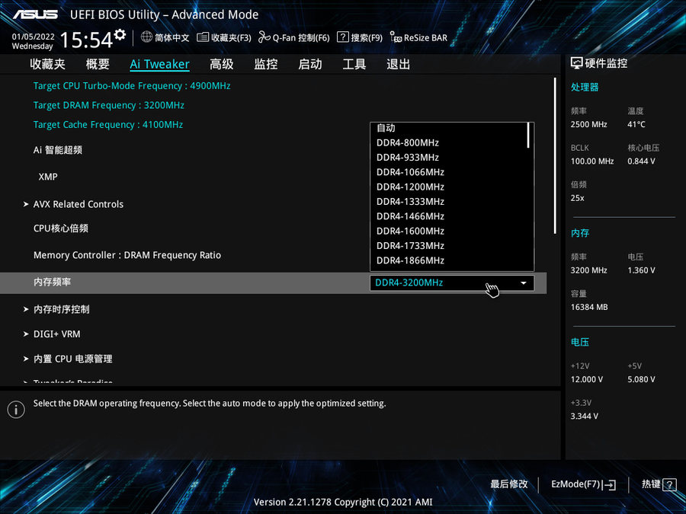Click 最后修改 last modified button
Viewport: 686px width, 514px height.
point(508,484)
